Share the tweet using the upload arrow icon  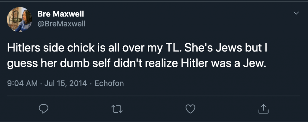pyautogui.click(x=263, y=108)
